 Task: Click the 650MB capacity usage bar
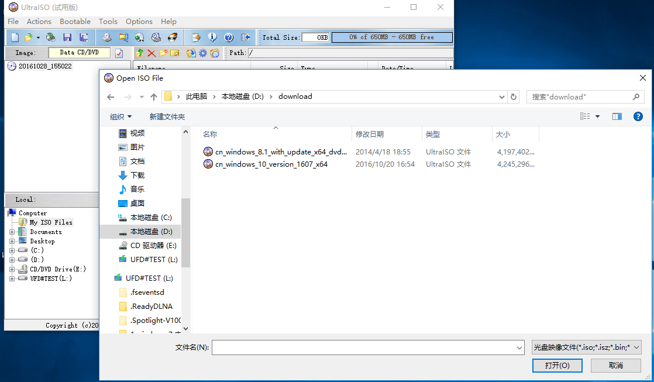pyautogui.click(x=392, y=37)
